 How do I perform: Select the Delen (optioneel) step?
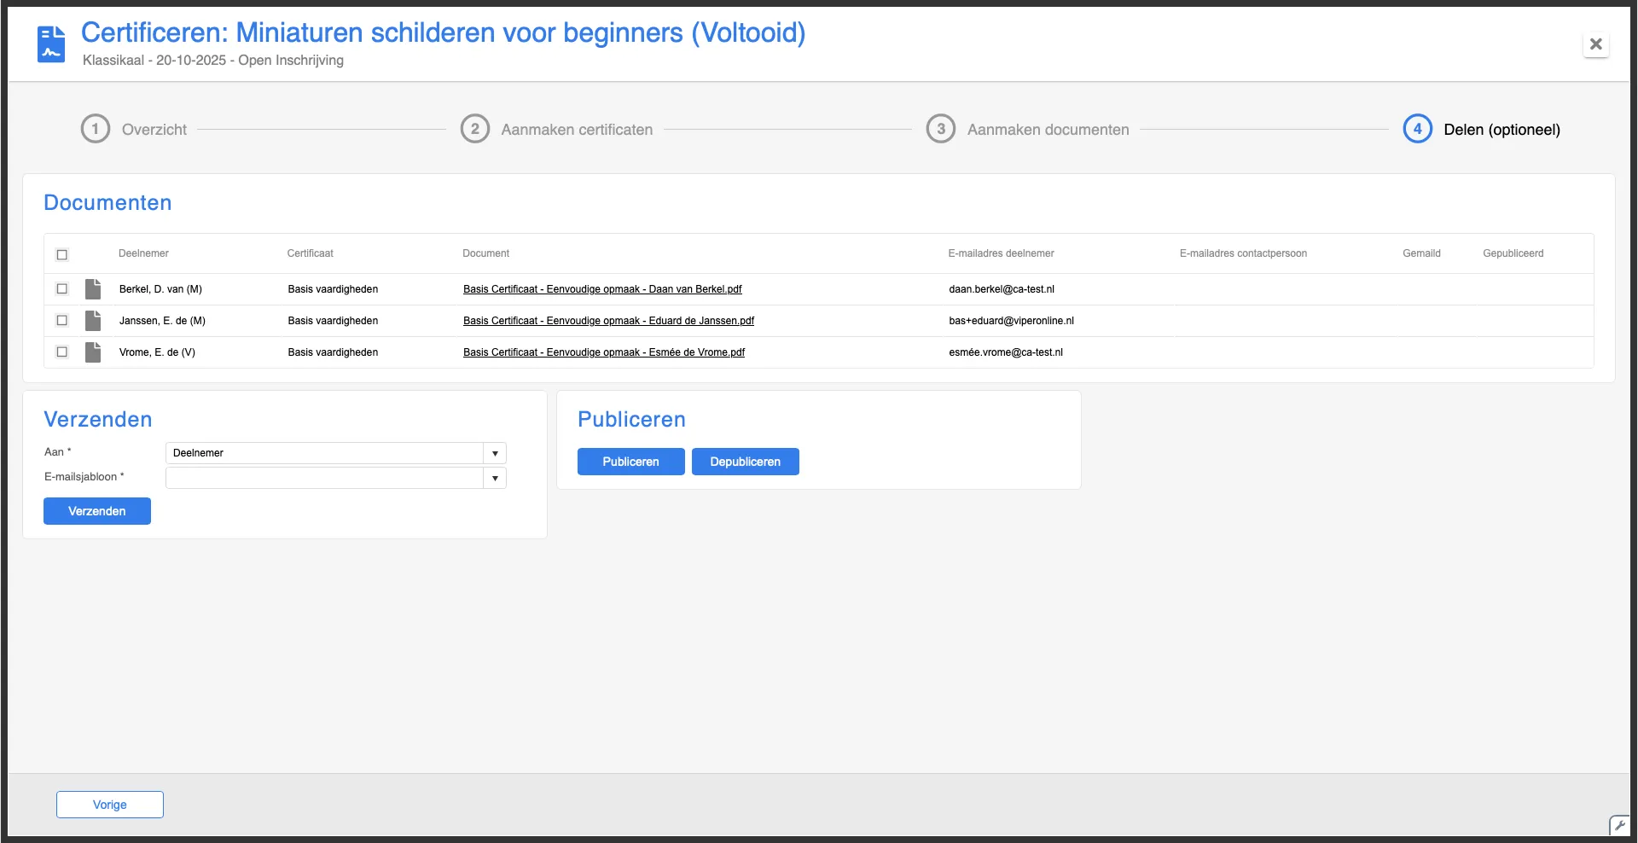coord(1501,130)
